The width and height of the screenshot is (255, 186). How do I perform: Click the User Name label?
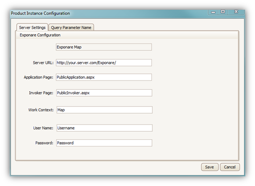pos(43,128)
